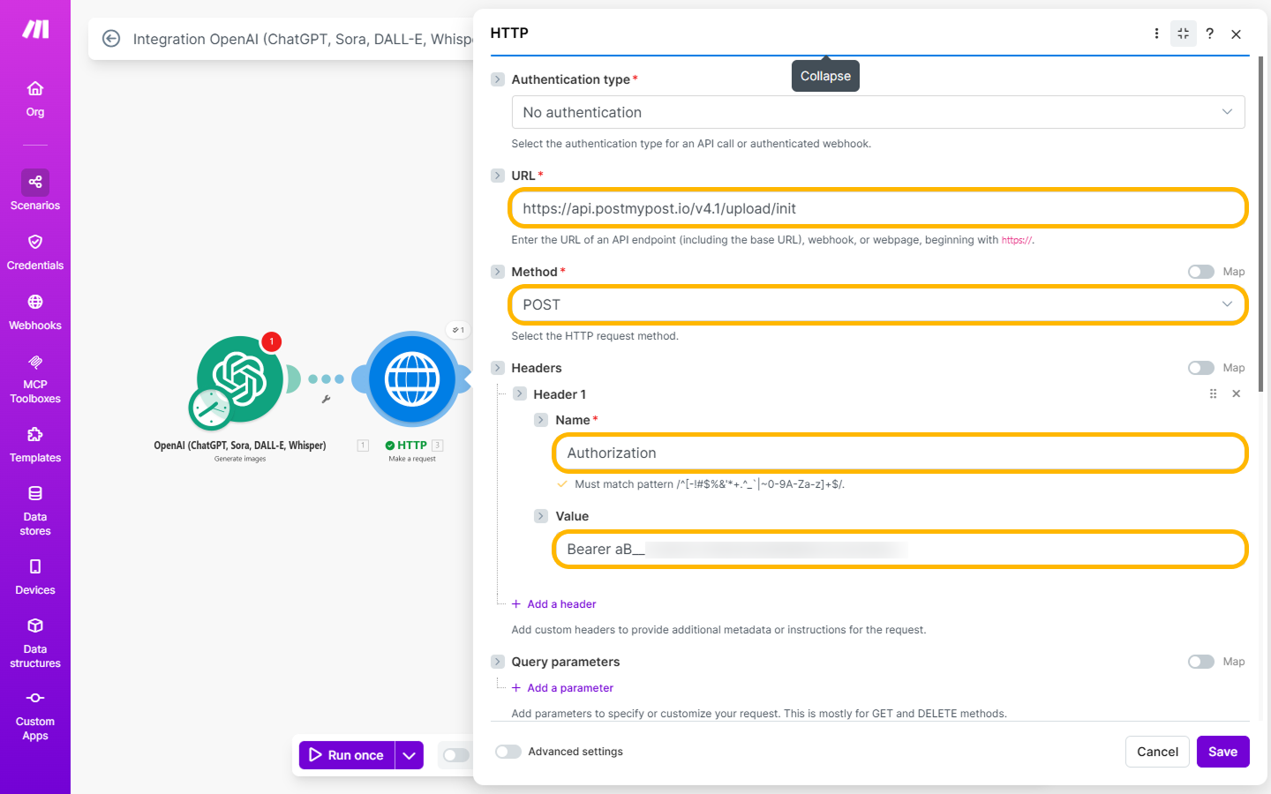Open the Run once dropdown arrow
1271x794 pixels.
[x=409, y=755]
